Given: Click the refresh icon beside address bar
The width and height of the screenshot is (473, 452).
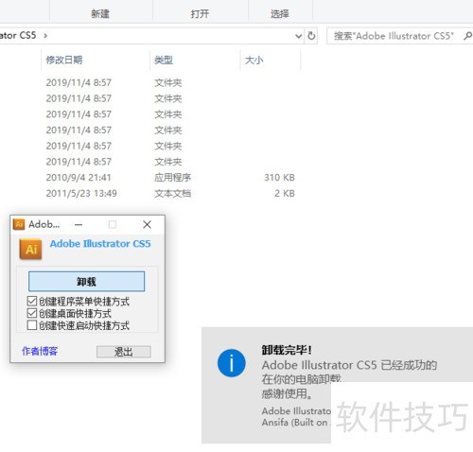Looking at the screenshot, I should tap(311, 36).
